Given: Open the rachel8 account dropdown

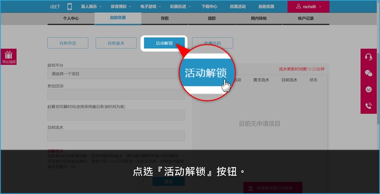Looking at the screenshot, I should 308,7.
